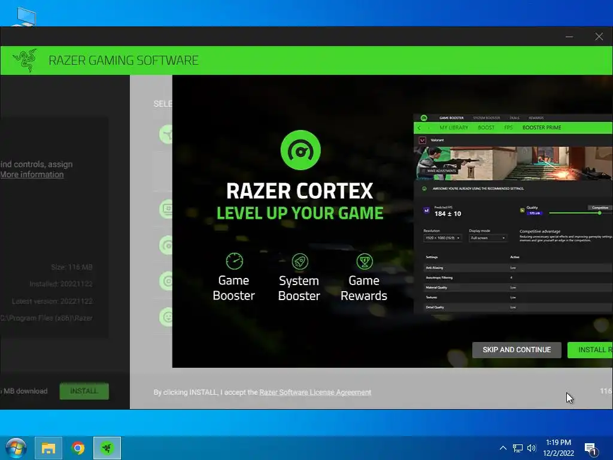613x460 pixels.
Task: Click the RAZER CORTEX title text
Action: pyautogui.click(x=299, y=191)
